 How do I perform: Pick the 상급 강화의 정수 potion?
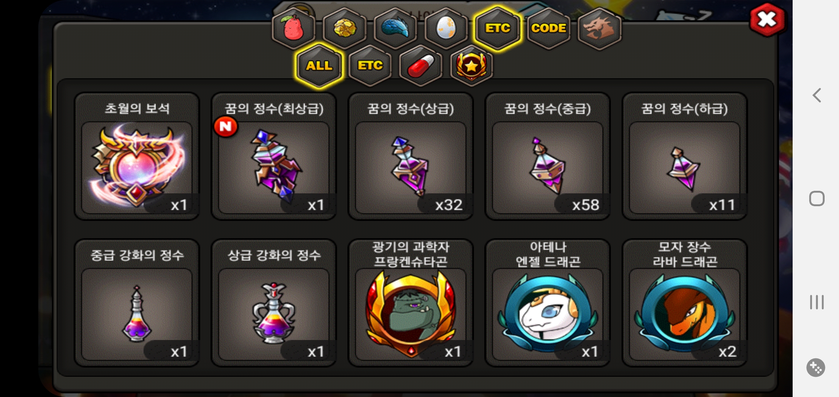tap(274, 303)
